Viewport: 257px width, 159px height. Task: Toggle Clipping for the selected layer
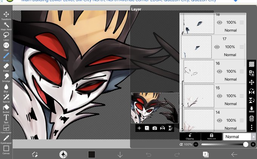point(190,137)
